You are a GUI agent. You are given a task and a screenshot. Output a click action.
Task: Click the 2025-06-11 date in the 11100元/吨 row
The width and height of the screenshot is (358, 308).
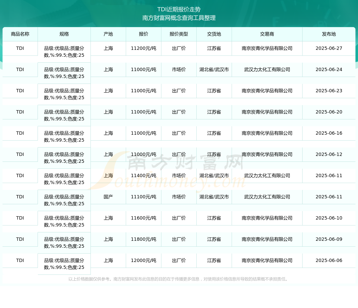point(329,197)
